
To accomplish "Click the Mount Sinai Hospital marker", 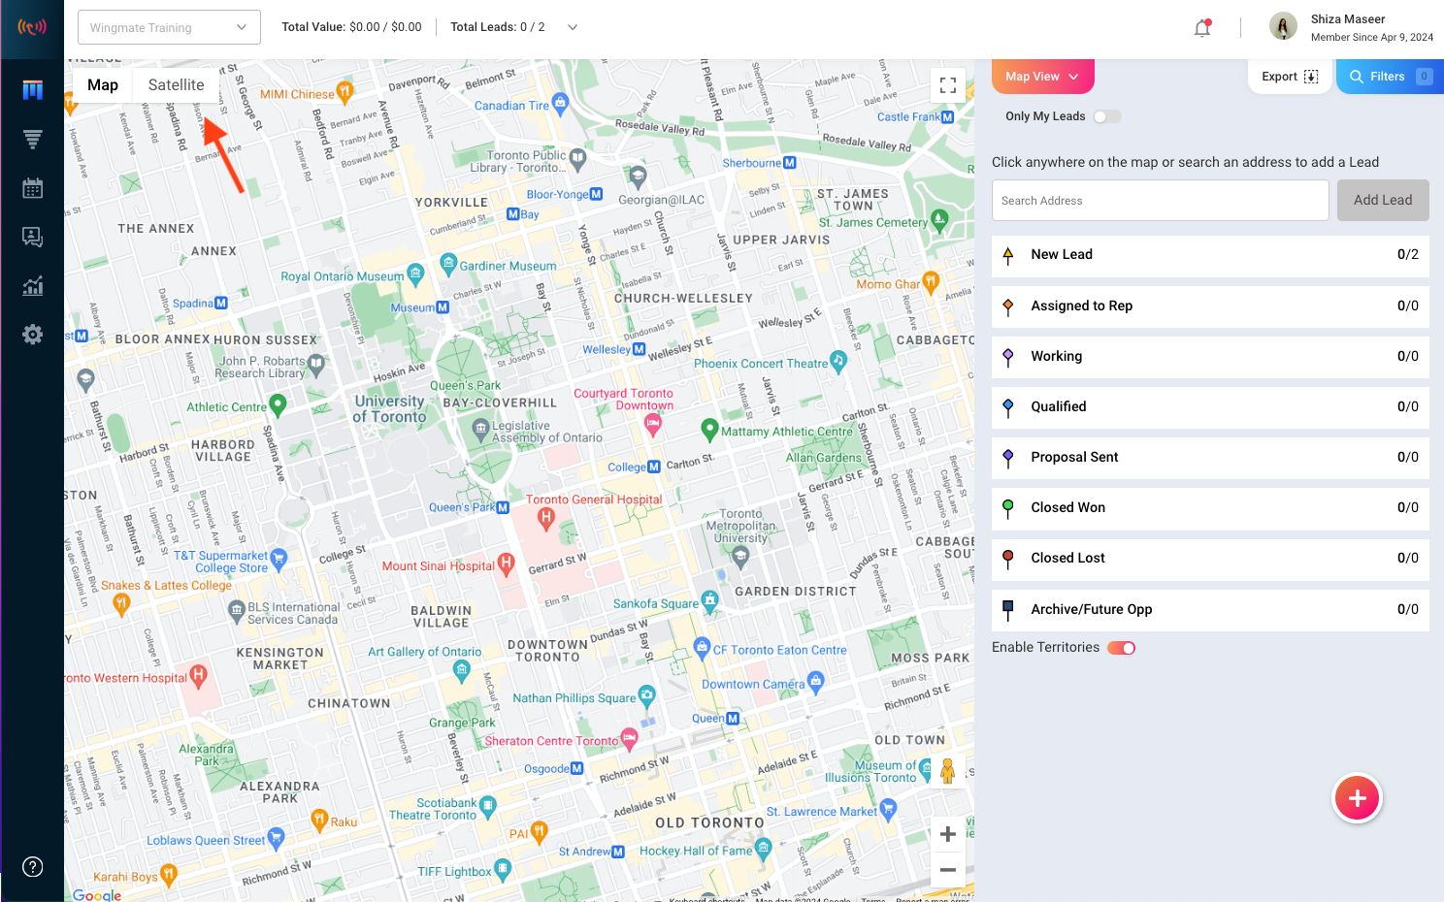I will [x=506, y=564].
